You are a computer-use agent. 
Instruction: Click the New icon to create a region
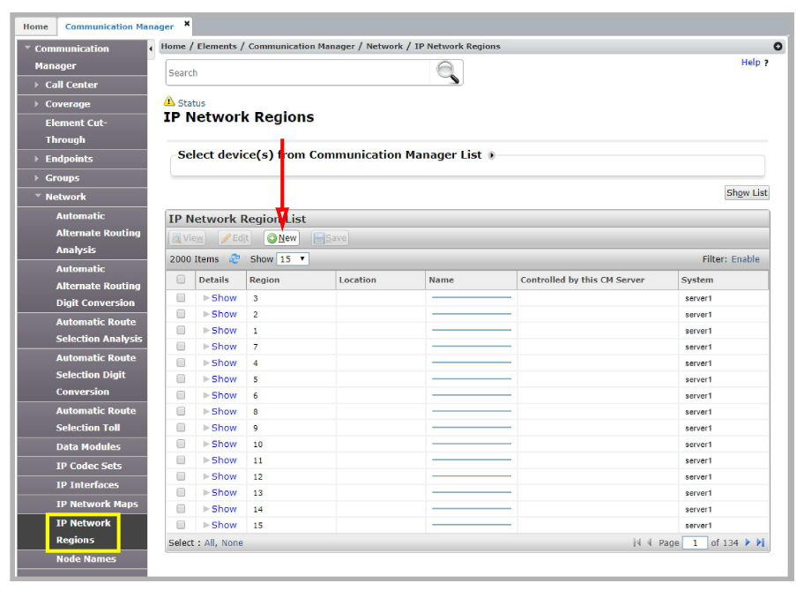coord(272,238)
